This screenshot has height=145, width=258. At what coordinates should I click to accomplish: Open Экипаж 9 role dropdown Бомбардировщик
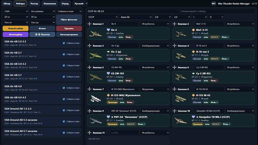point(155,111)
